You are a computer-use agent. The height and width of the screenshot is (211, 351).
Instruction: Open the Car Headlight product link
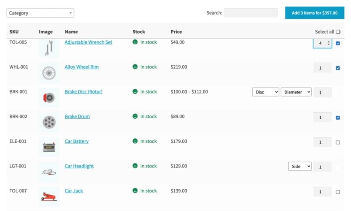(x=79, y=166)
